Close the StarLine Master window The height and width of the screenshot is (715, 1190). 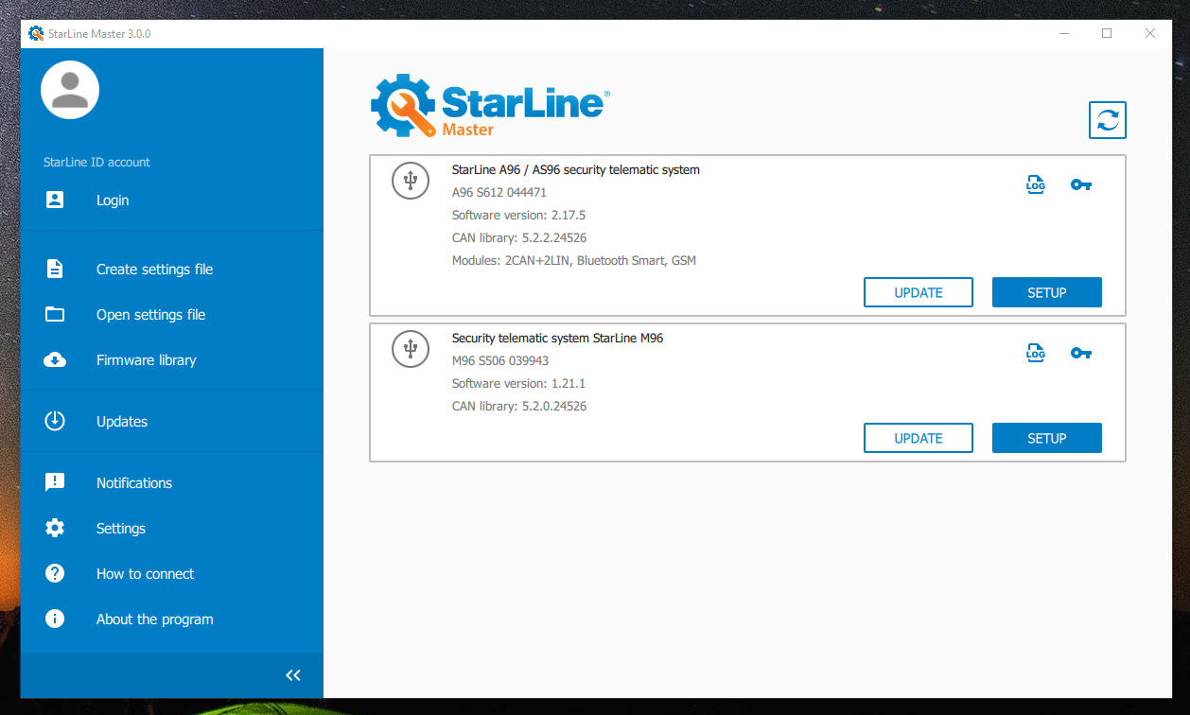coord(1150,33)
